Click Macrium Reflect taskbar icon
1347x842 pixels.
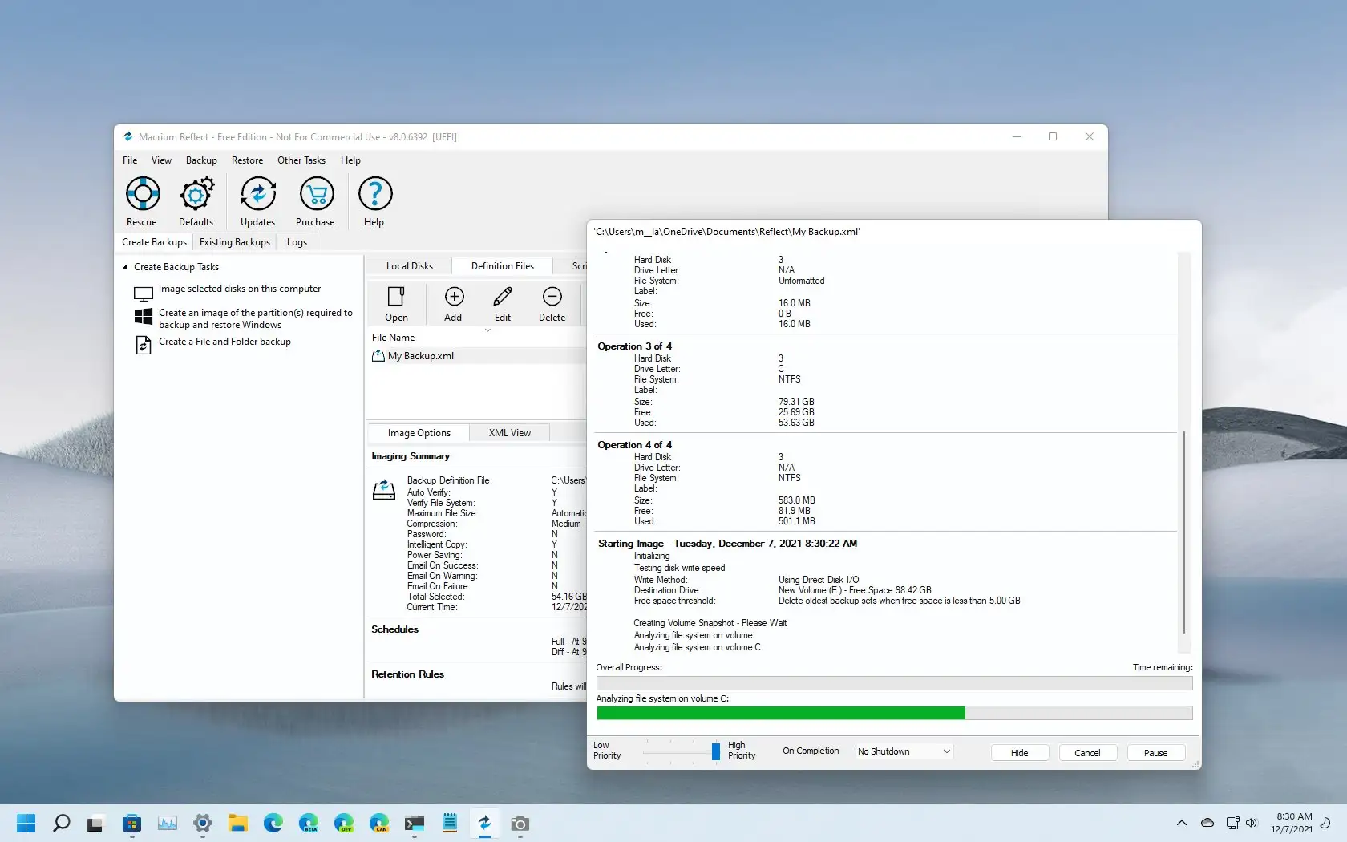pyautogui.click(x=484, y=823)
